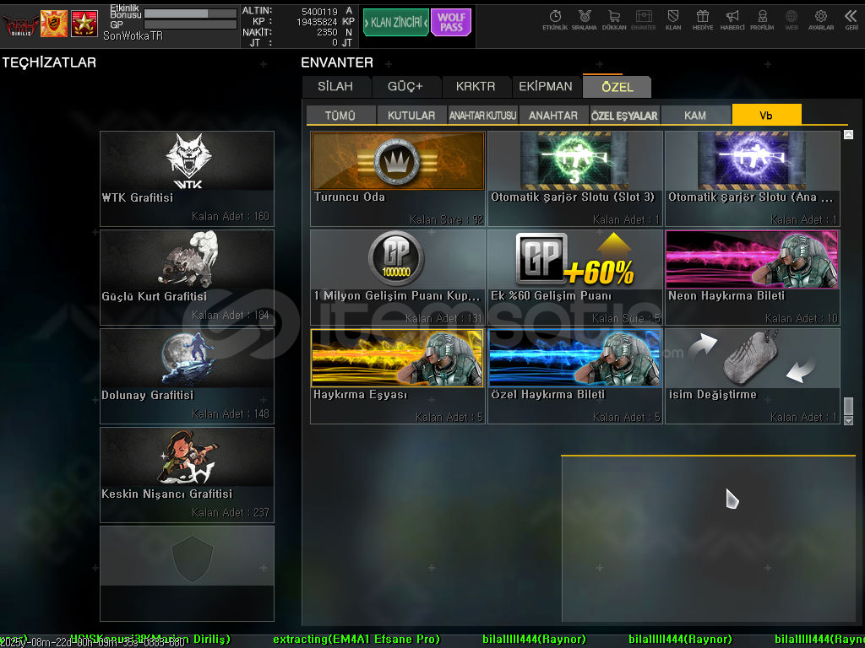Click the ENVANTER icon in top bar
Image resolution: width=865 pixels, height=648 pixels.
tap(643, 20)
